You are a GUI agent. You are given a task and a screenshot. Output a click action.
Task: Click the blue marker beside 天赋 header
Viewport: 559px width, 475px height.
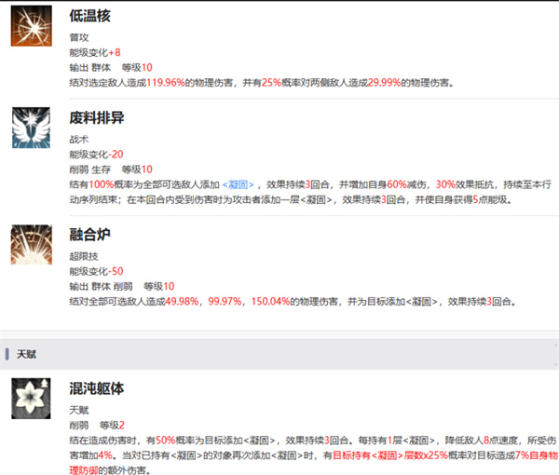point(7,355)
